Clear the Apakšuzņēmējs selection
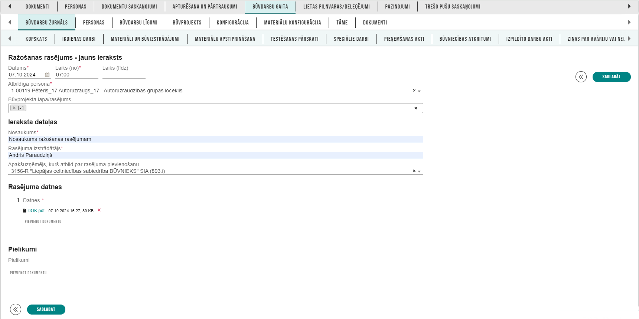Screen dimensions: 639x319 point(414,171)
